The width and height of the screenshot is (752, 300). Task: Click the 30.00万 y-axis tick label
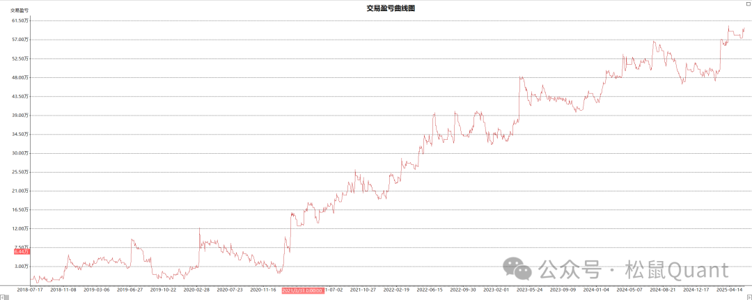tap(20, 153)
